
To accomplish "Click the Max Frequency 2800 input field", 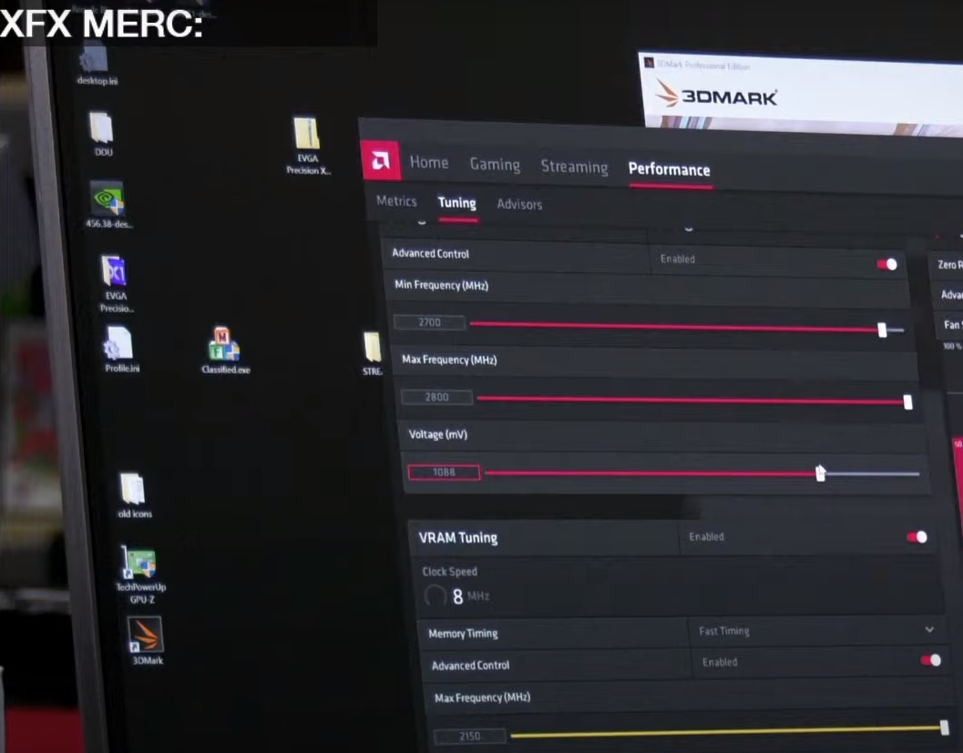I will tap(436, 397).
